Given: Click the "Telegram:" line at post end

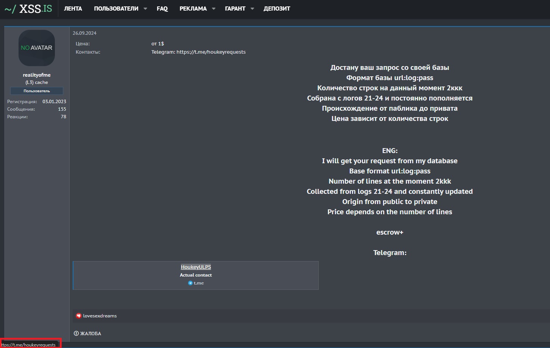Looking at the screenshot, I should coord(390,253).
